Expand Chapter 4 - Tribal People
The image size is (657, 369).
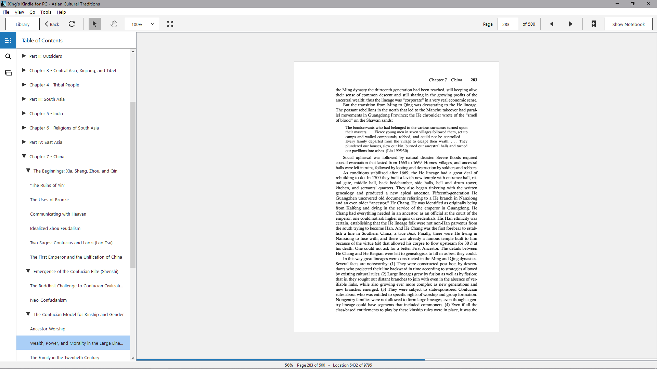point(24,84)
